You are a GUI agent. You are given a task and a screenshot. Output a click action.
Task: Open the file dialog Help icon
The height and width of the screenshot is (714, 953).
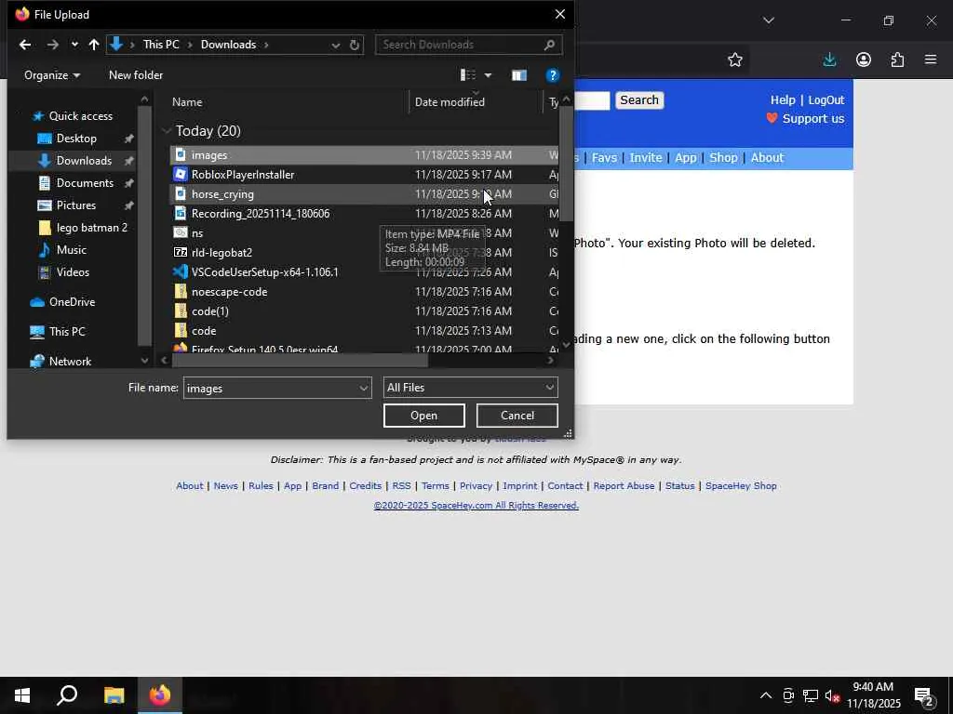pyautogui.click(x=552, y=75)
